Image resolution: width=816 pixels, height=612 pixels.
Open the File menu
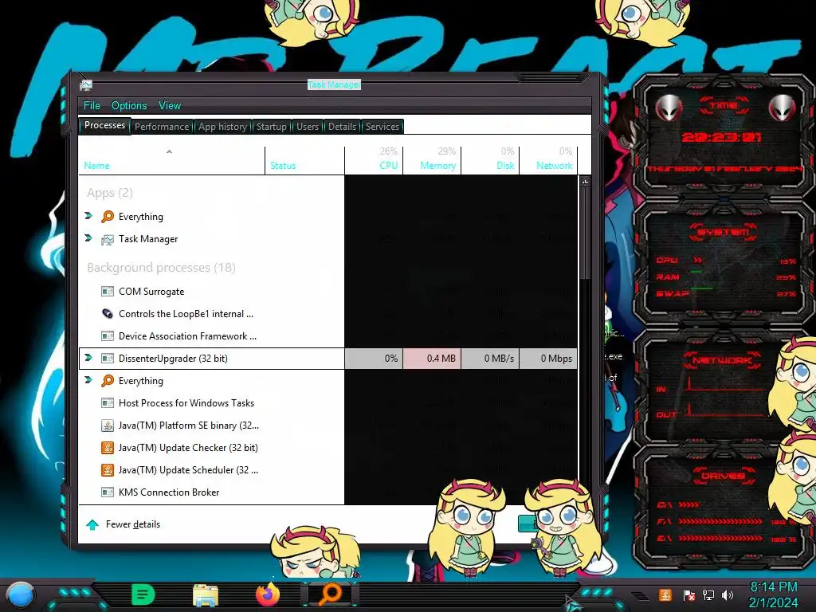pos(92,106)
